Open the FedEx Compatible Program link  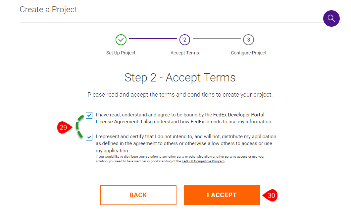click(x=203, y=161)
